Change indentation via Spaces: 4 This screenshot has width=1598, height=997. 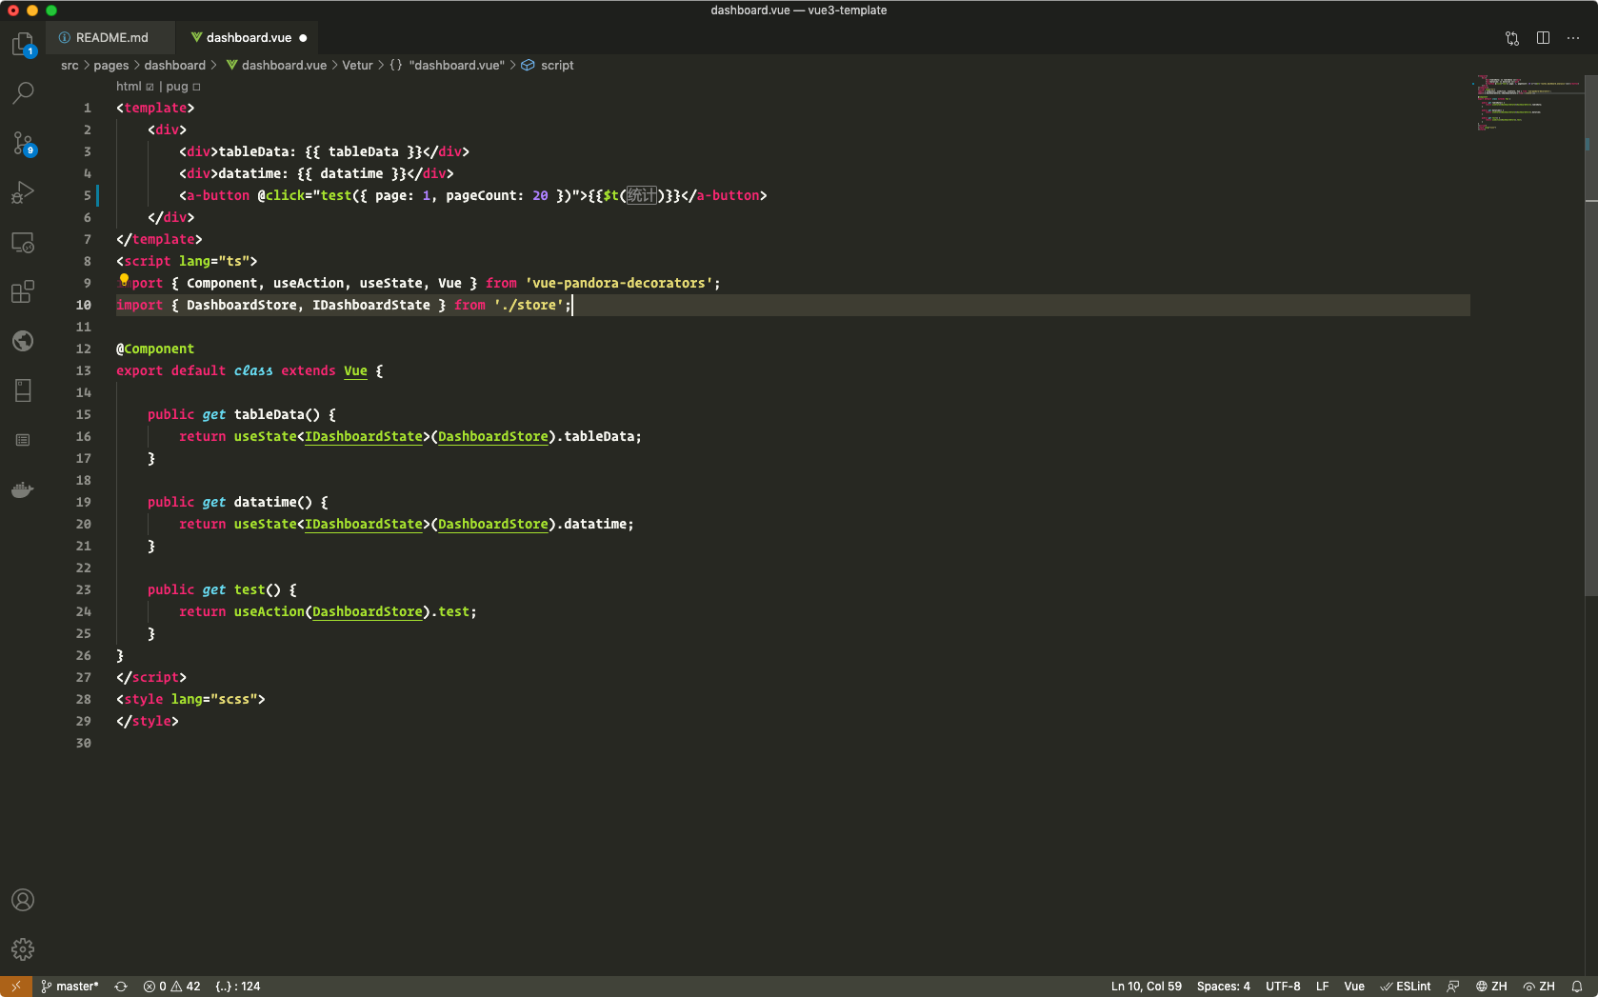pos(1223,987)
